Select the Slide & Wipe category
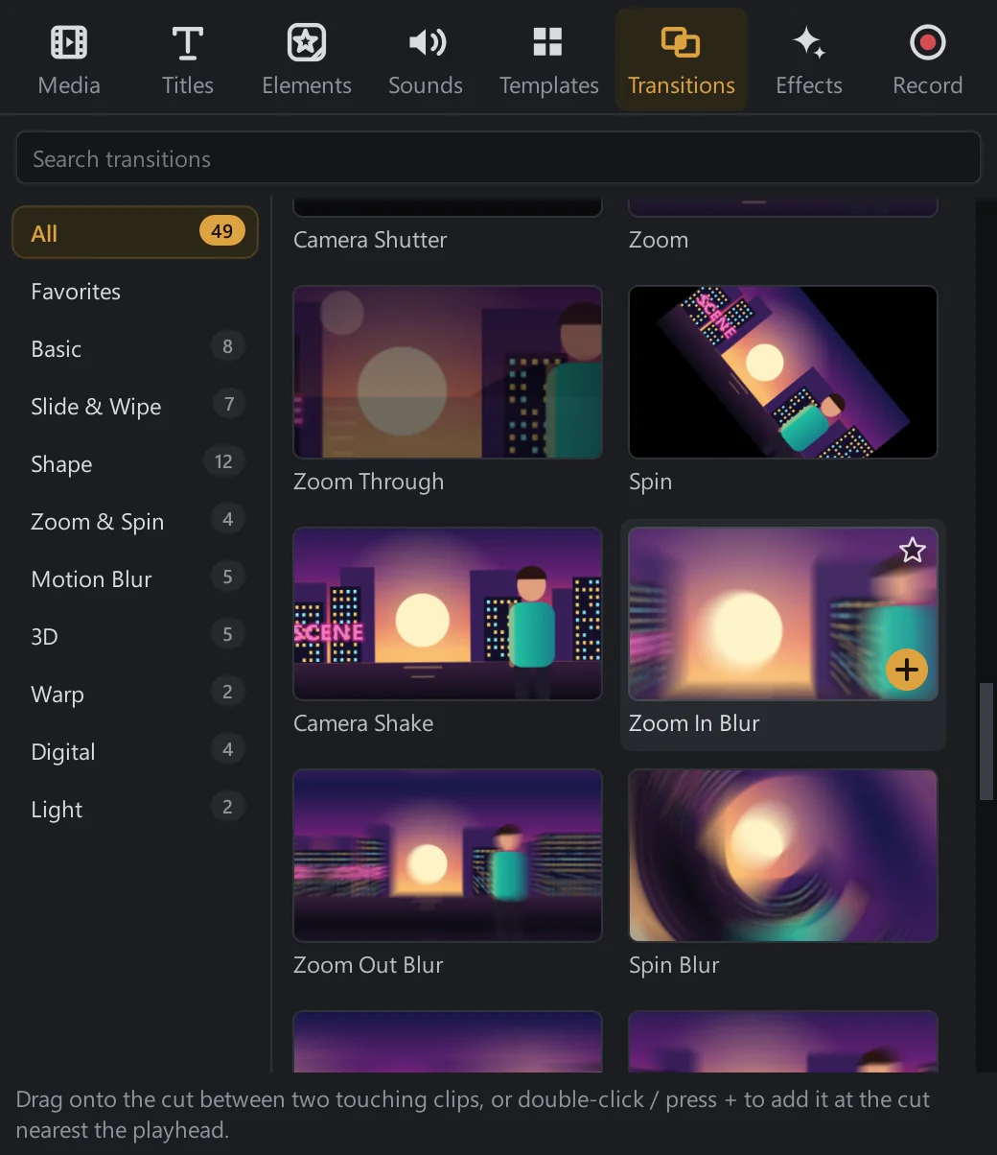Viewport: 997px width, 1155px height. (x=135, y=407)
